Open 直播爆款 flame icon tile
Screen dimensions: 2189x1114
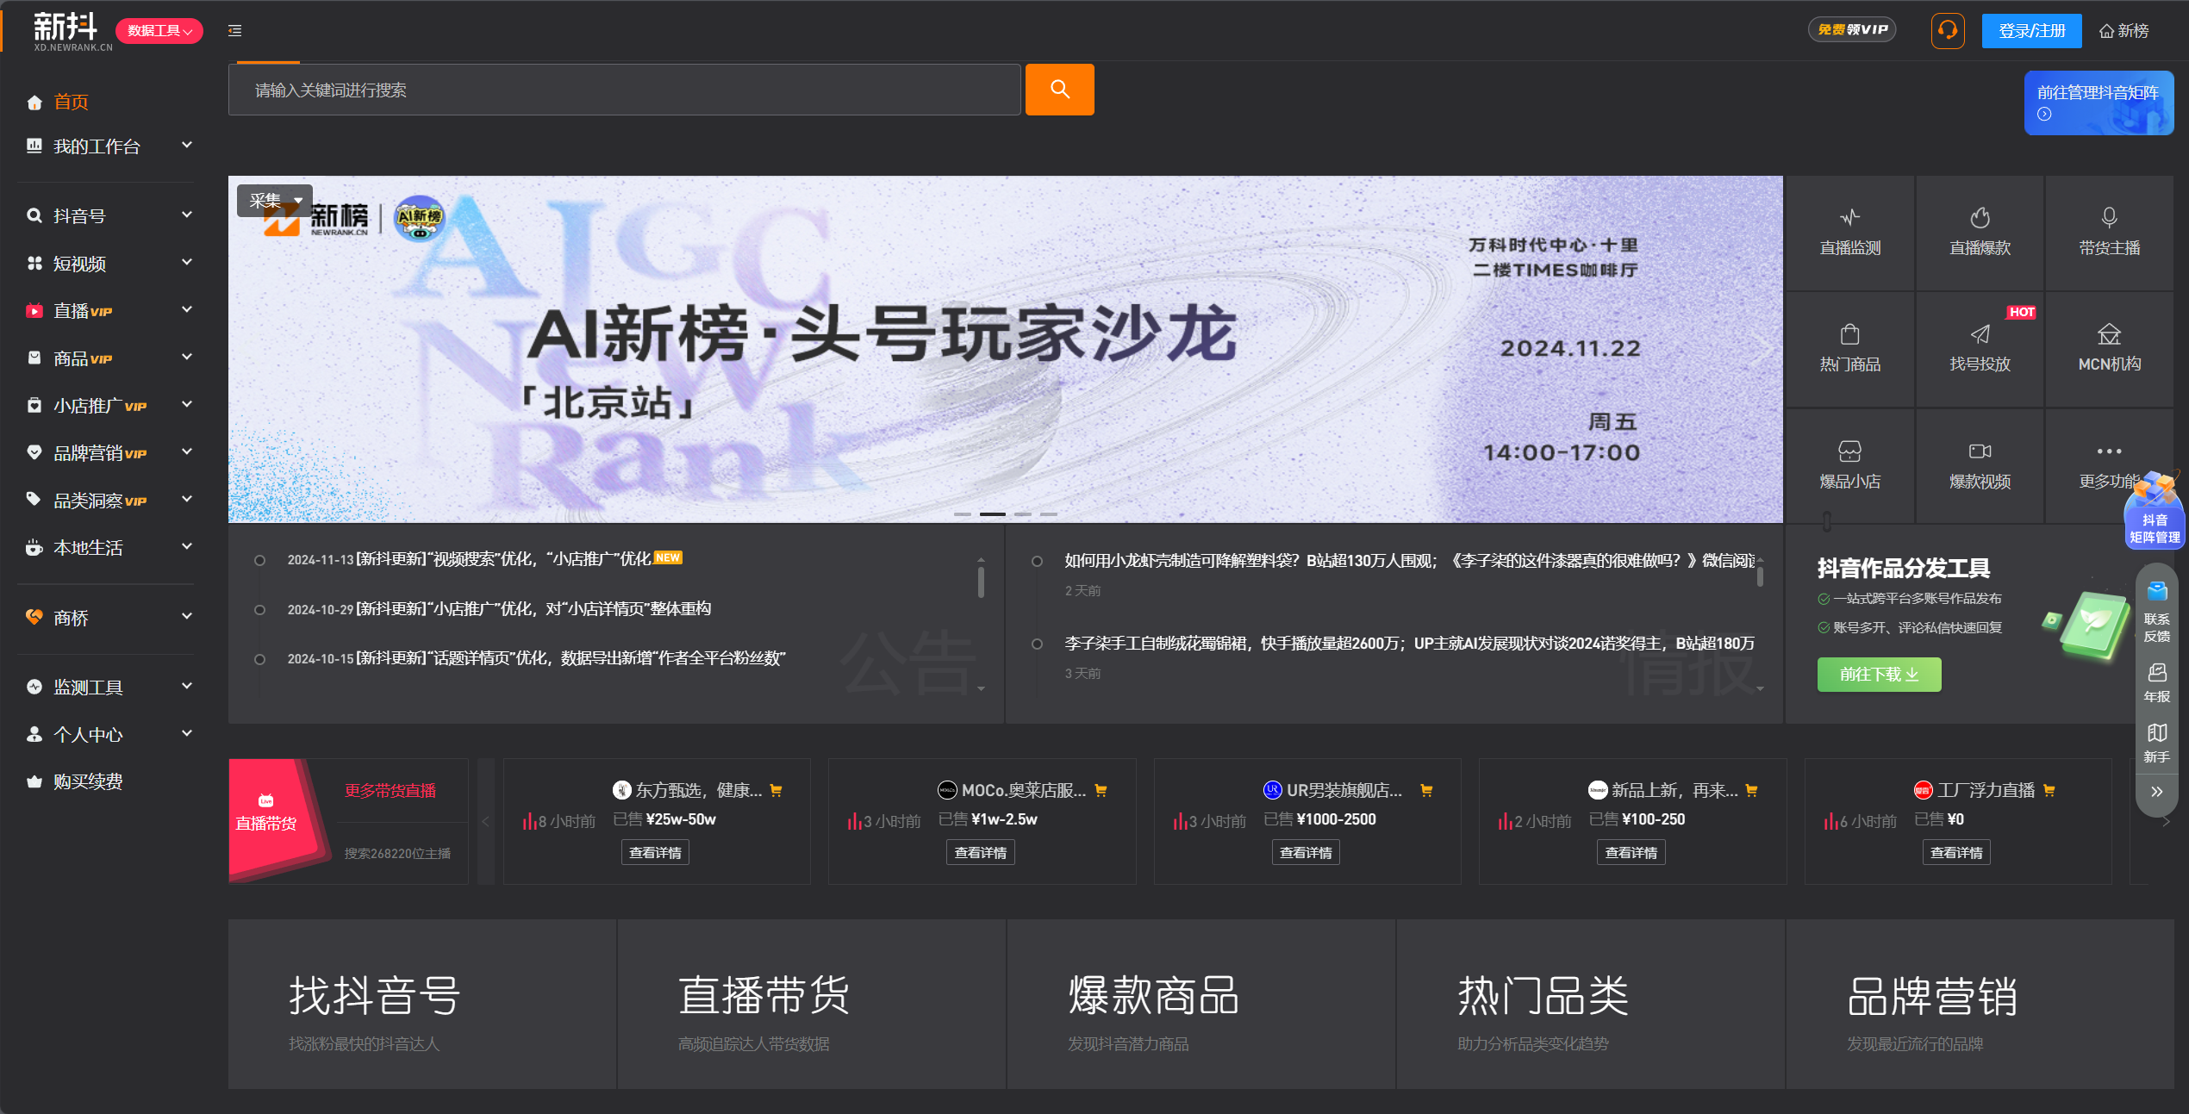point(1980,233)
